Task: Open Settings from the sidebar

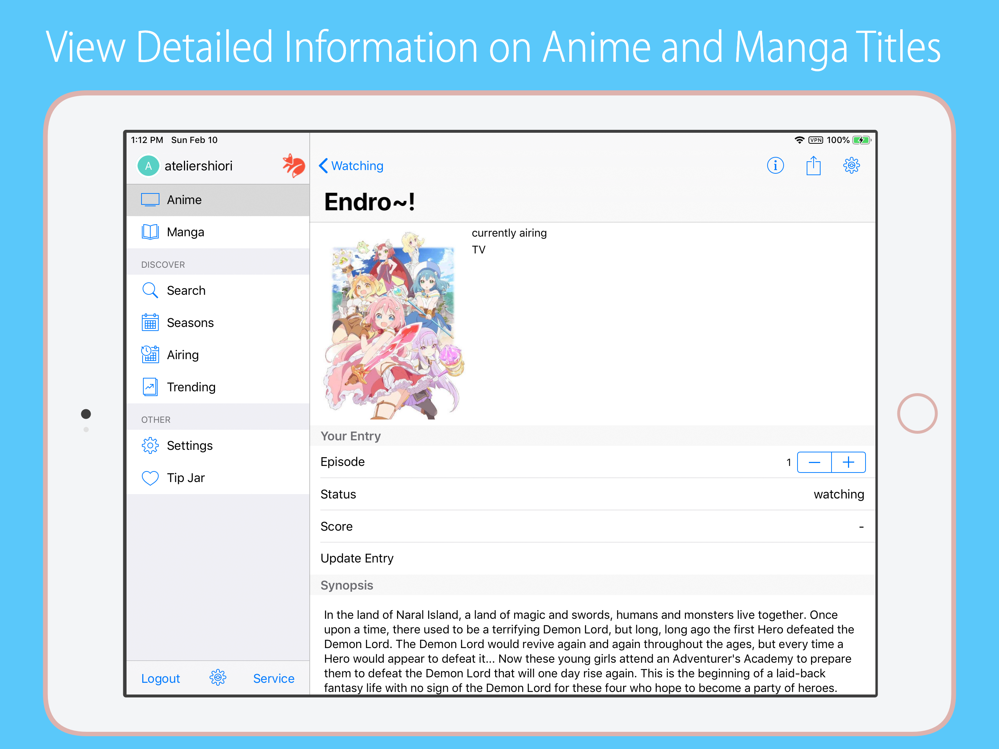Action: (218, 445)
